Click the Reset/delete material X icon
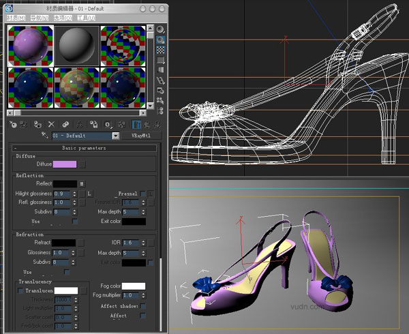 [51, 125]
